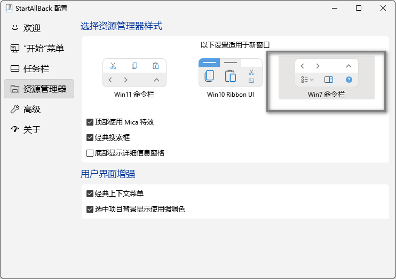Viewport: 396px width, 279px height.
Task: Uncheck the 经典搜索框 option
Action: (90, 137)
